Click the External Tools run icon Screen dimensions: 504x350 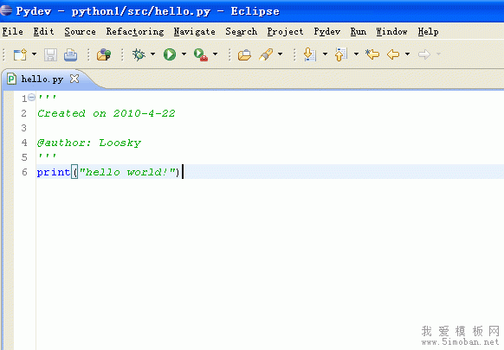pyautogui.click(x=201, y=54)
